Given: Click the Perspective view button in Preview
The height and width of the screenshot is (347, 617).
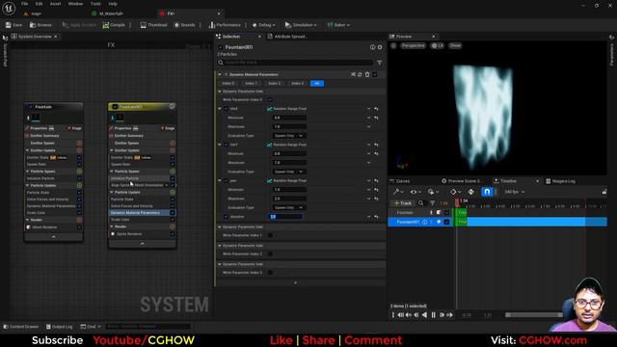Looking at the screenshot, I should pyautogui.click(x=413, y=45).
